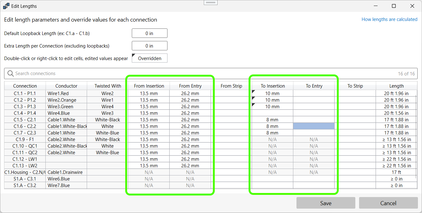Open the How lengths are calculated link
Screen dimensions: 422x213
(389, 19)
